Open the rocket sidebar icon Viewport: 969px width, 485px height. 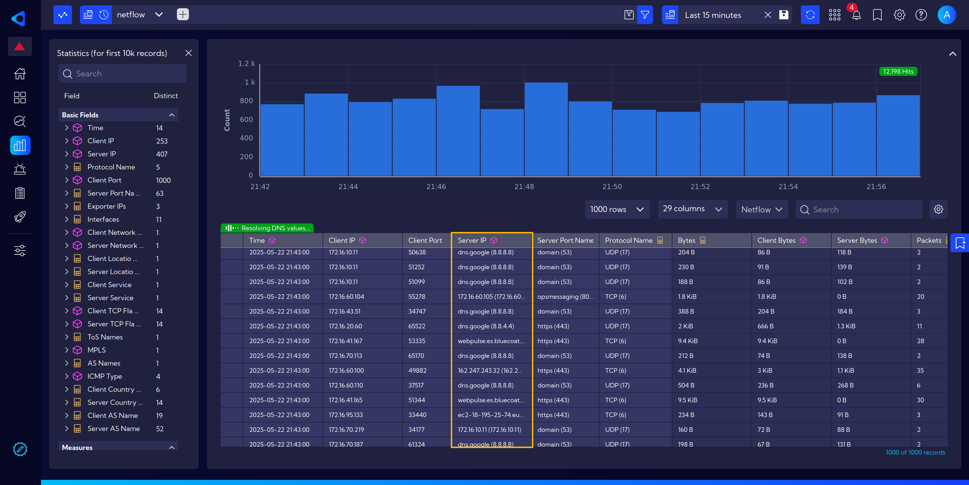(20, 217)
